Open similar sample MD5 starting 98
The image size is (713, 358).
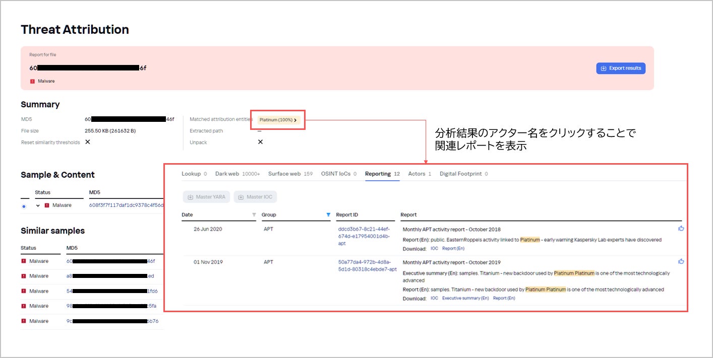pos(111,306)
